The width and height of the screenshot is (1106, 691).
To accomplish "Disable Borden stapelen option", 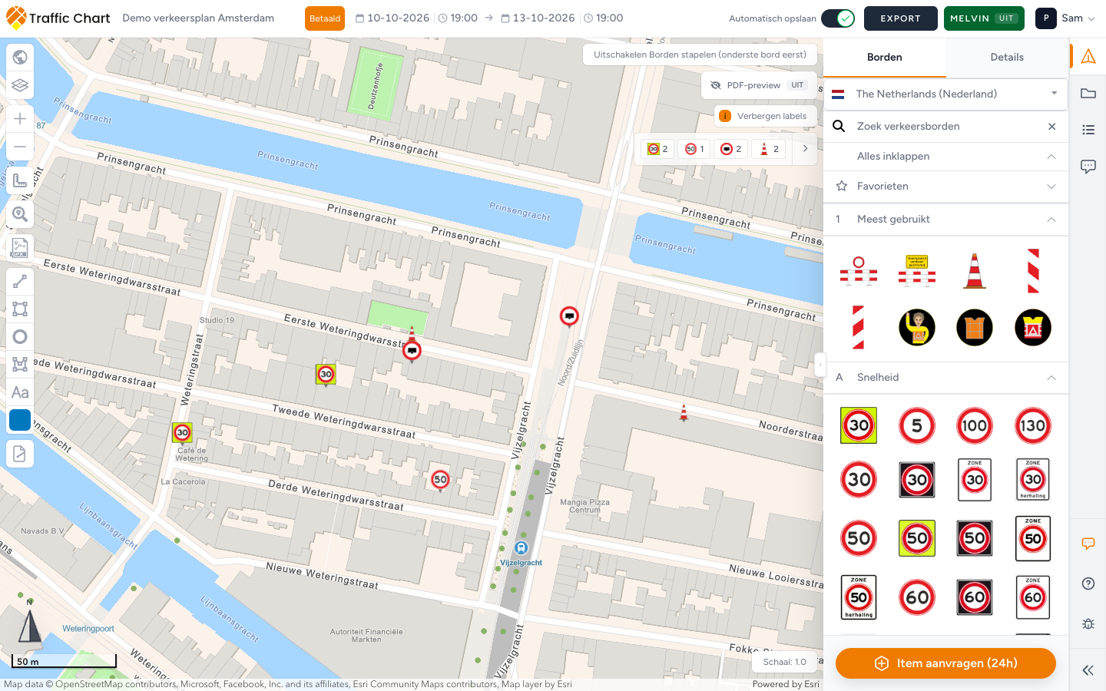I will point(700,55).
